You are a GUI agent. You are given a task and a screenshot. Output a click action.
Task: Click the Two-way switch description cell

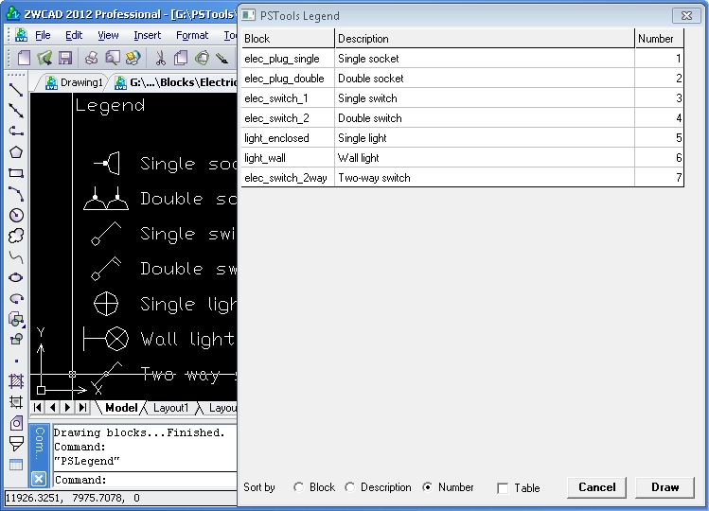[485, 178]
